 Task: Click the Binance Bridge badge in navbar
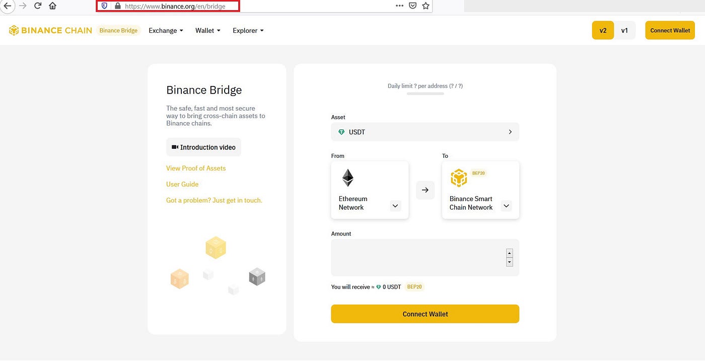(x=118, y=31)
